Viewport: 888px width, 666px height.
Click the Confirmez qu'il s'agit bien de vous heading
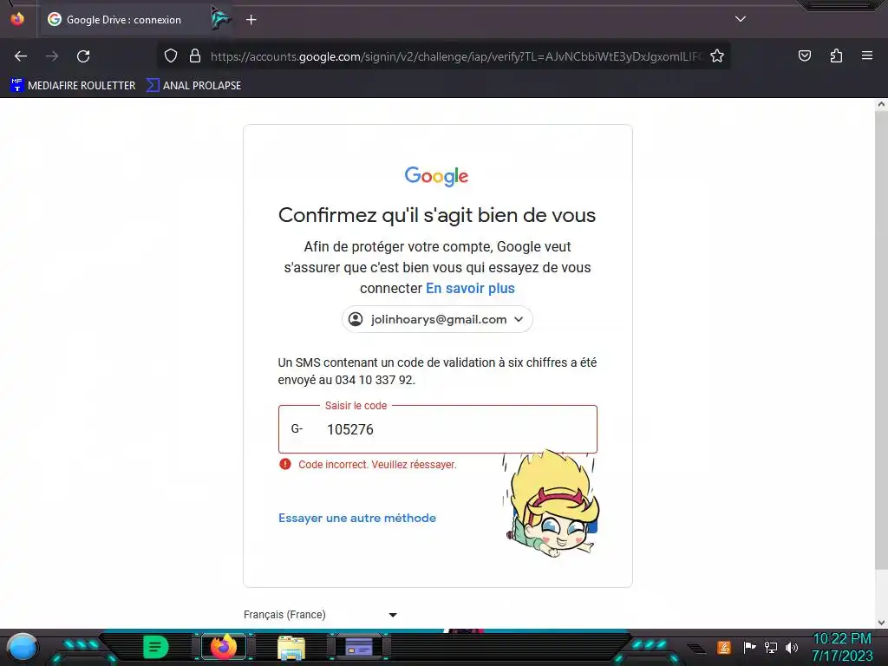pyautogui.click(x=437, y=215)
